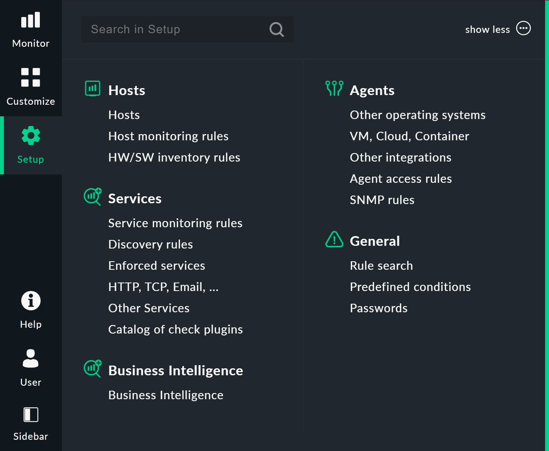Click the Sidebar menu label
Viewport: 549px width, 451px height.
coord(31,436)
